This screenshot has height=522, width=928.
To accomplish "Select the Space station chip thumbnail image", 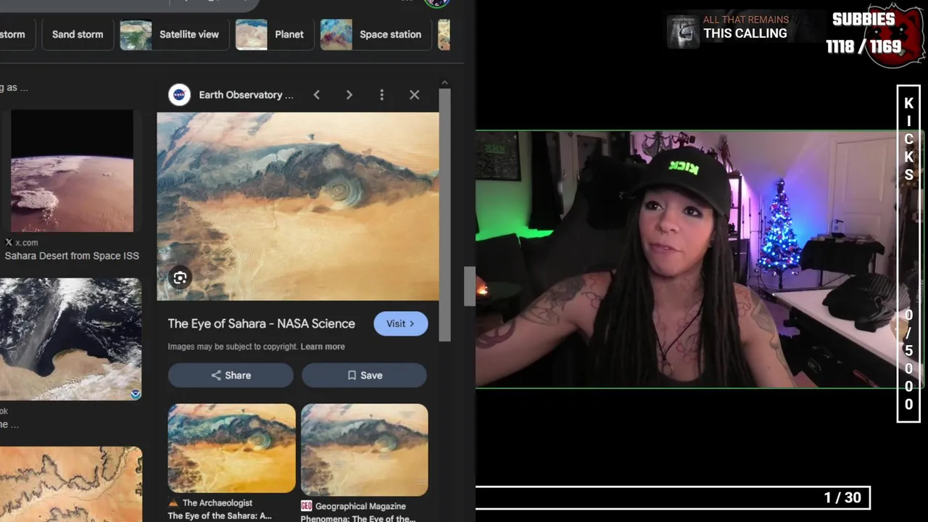I will point(336,34).
